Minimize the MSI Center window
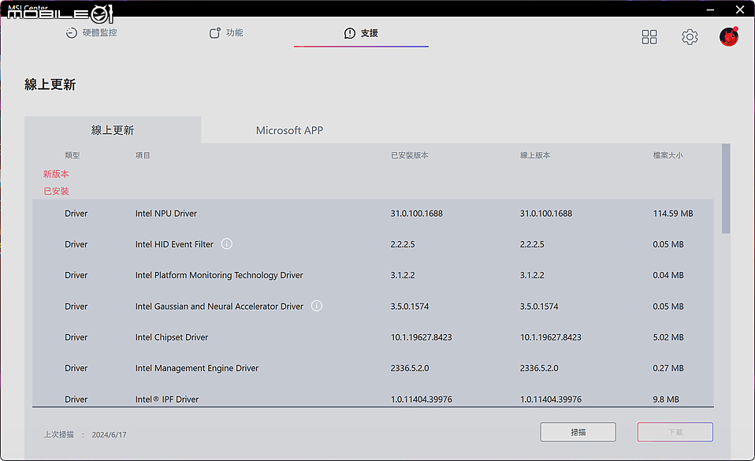 point(710,9)
